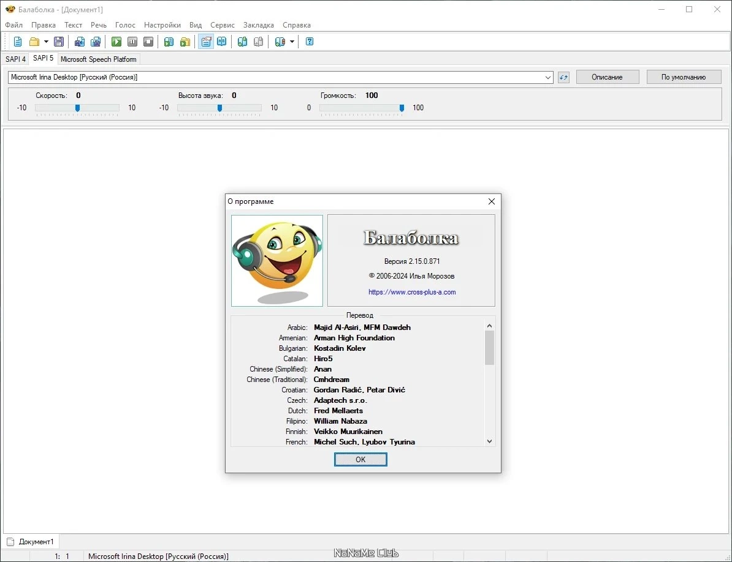
Task: Click the quick bookmarks book icon
Action: point(280,42)
